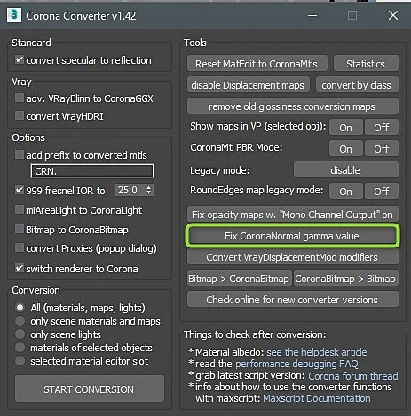Turn Off RoundEdges map legacy mode
This screenshot has width=411, height=416.
pyautogui.click(x=382, y=192)
